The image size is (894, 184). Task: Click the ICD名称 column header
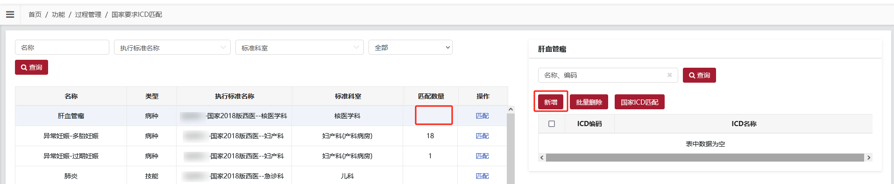[744, 124]
